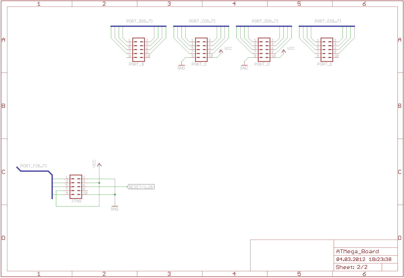Click the ATMega_Board title in the title block
404x278 pixels.
(357, 252)
